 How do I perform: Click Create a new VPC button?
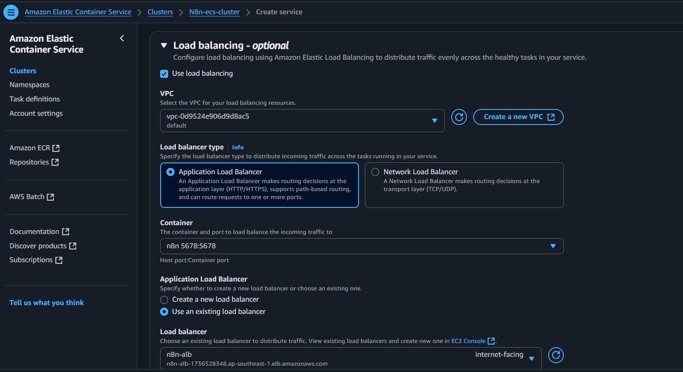tap(518, 117)
